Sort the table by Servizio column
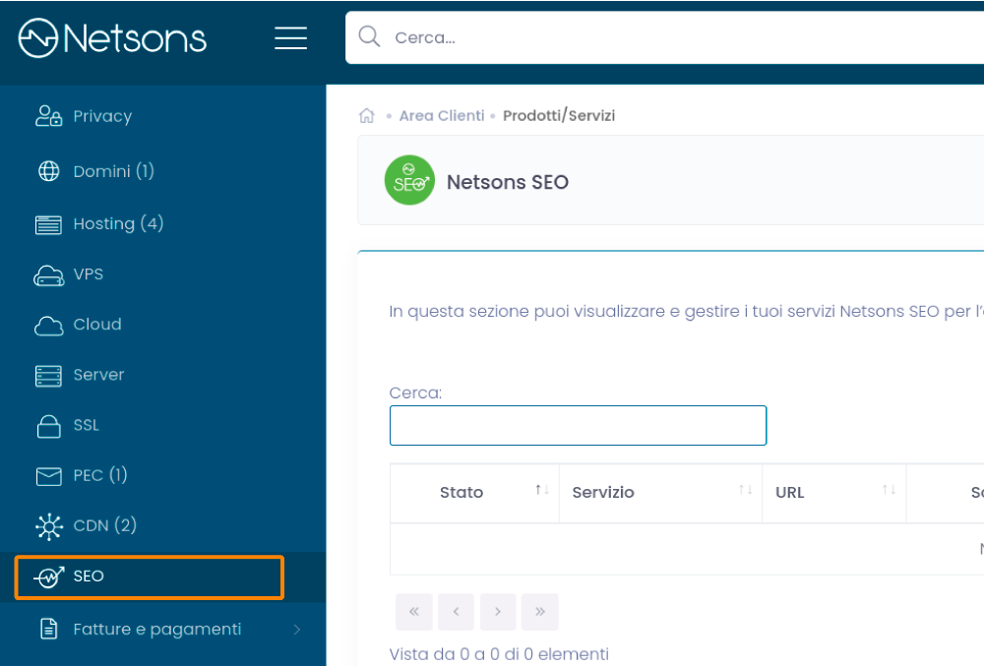The width and height of the screenshot is (984, 666). point(661,492)
